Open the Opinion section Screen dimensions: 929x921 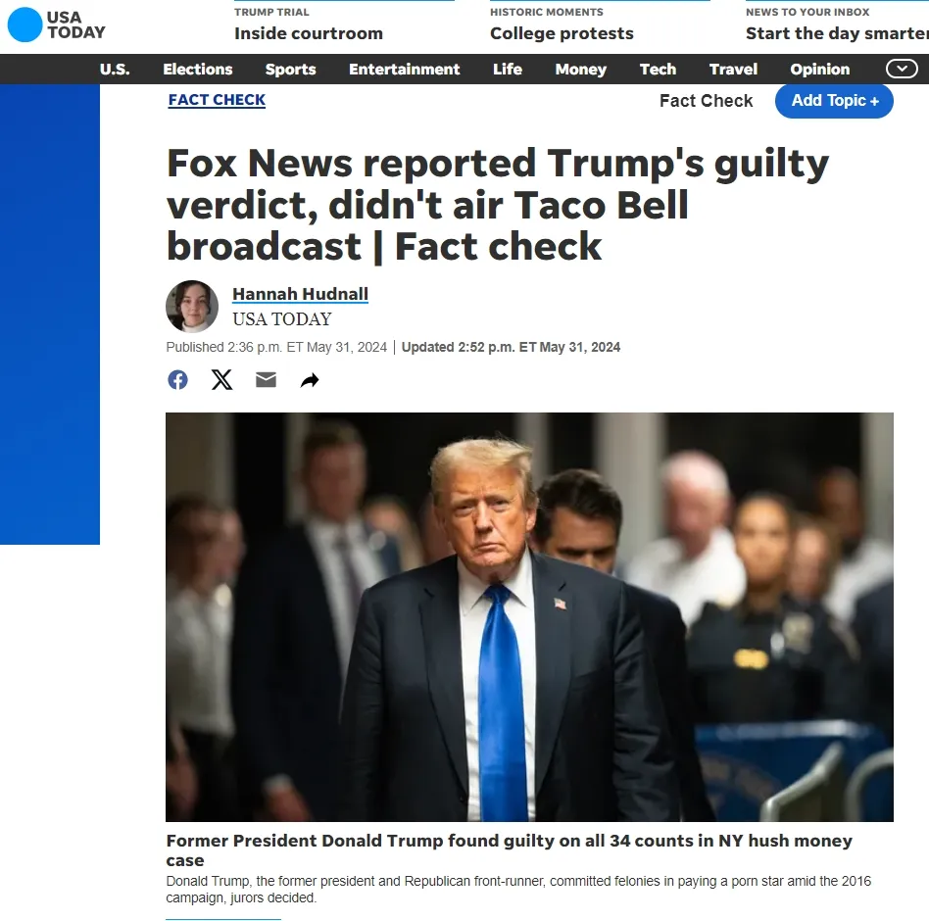click(x=820, y=70)
